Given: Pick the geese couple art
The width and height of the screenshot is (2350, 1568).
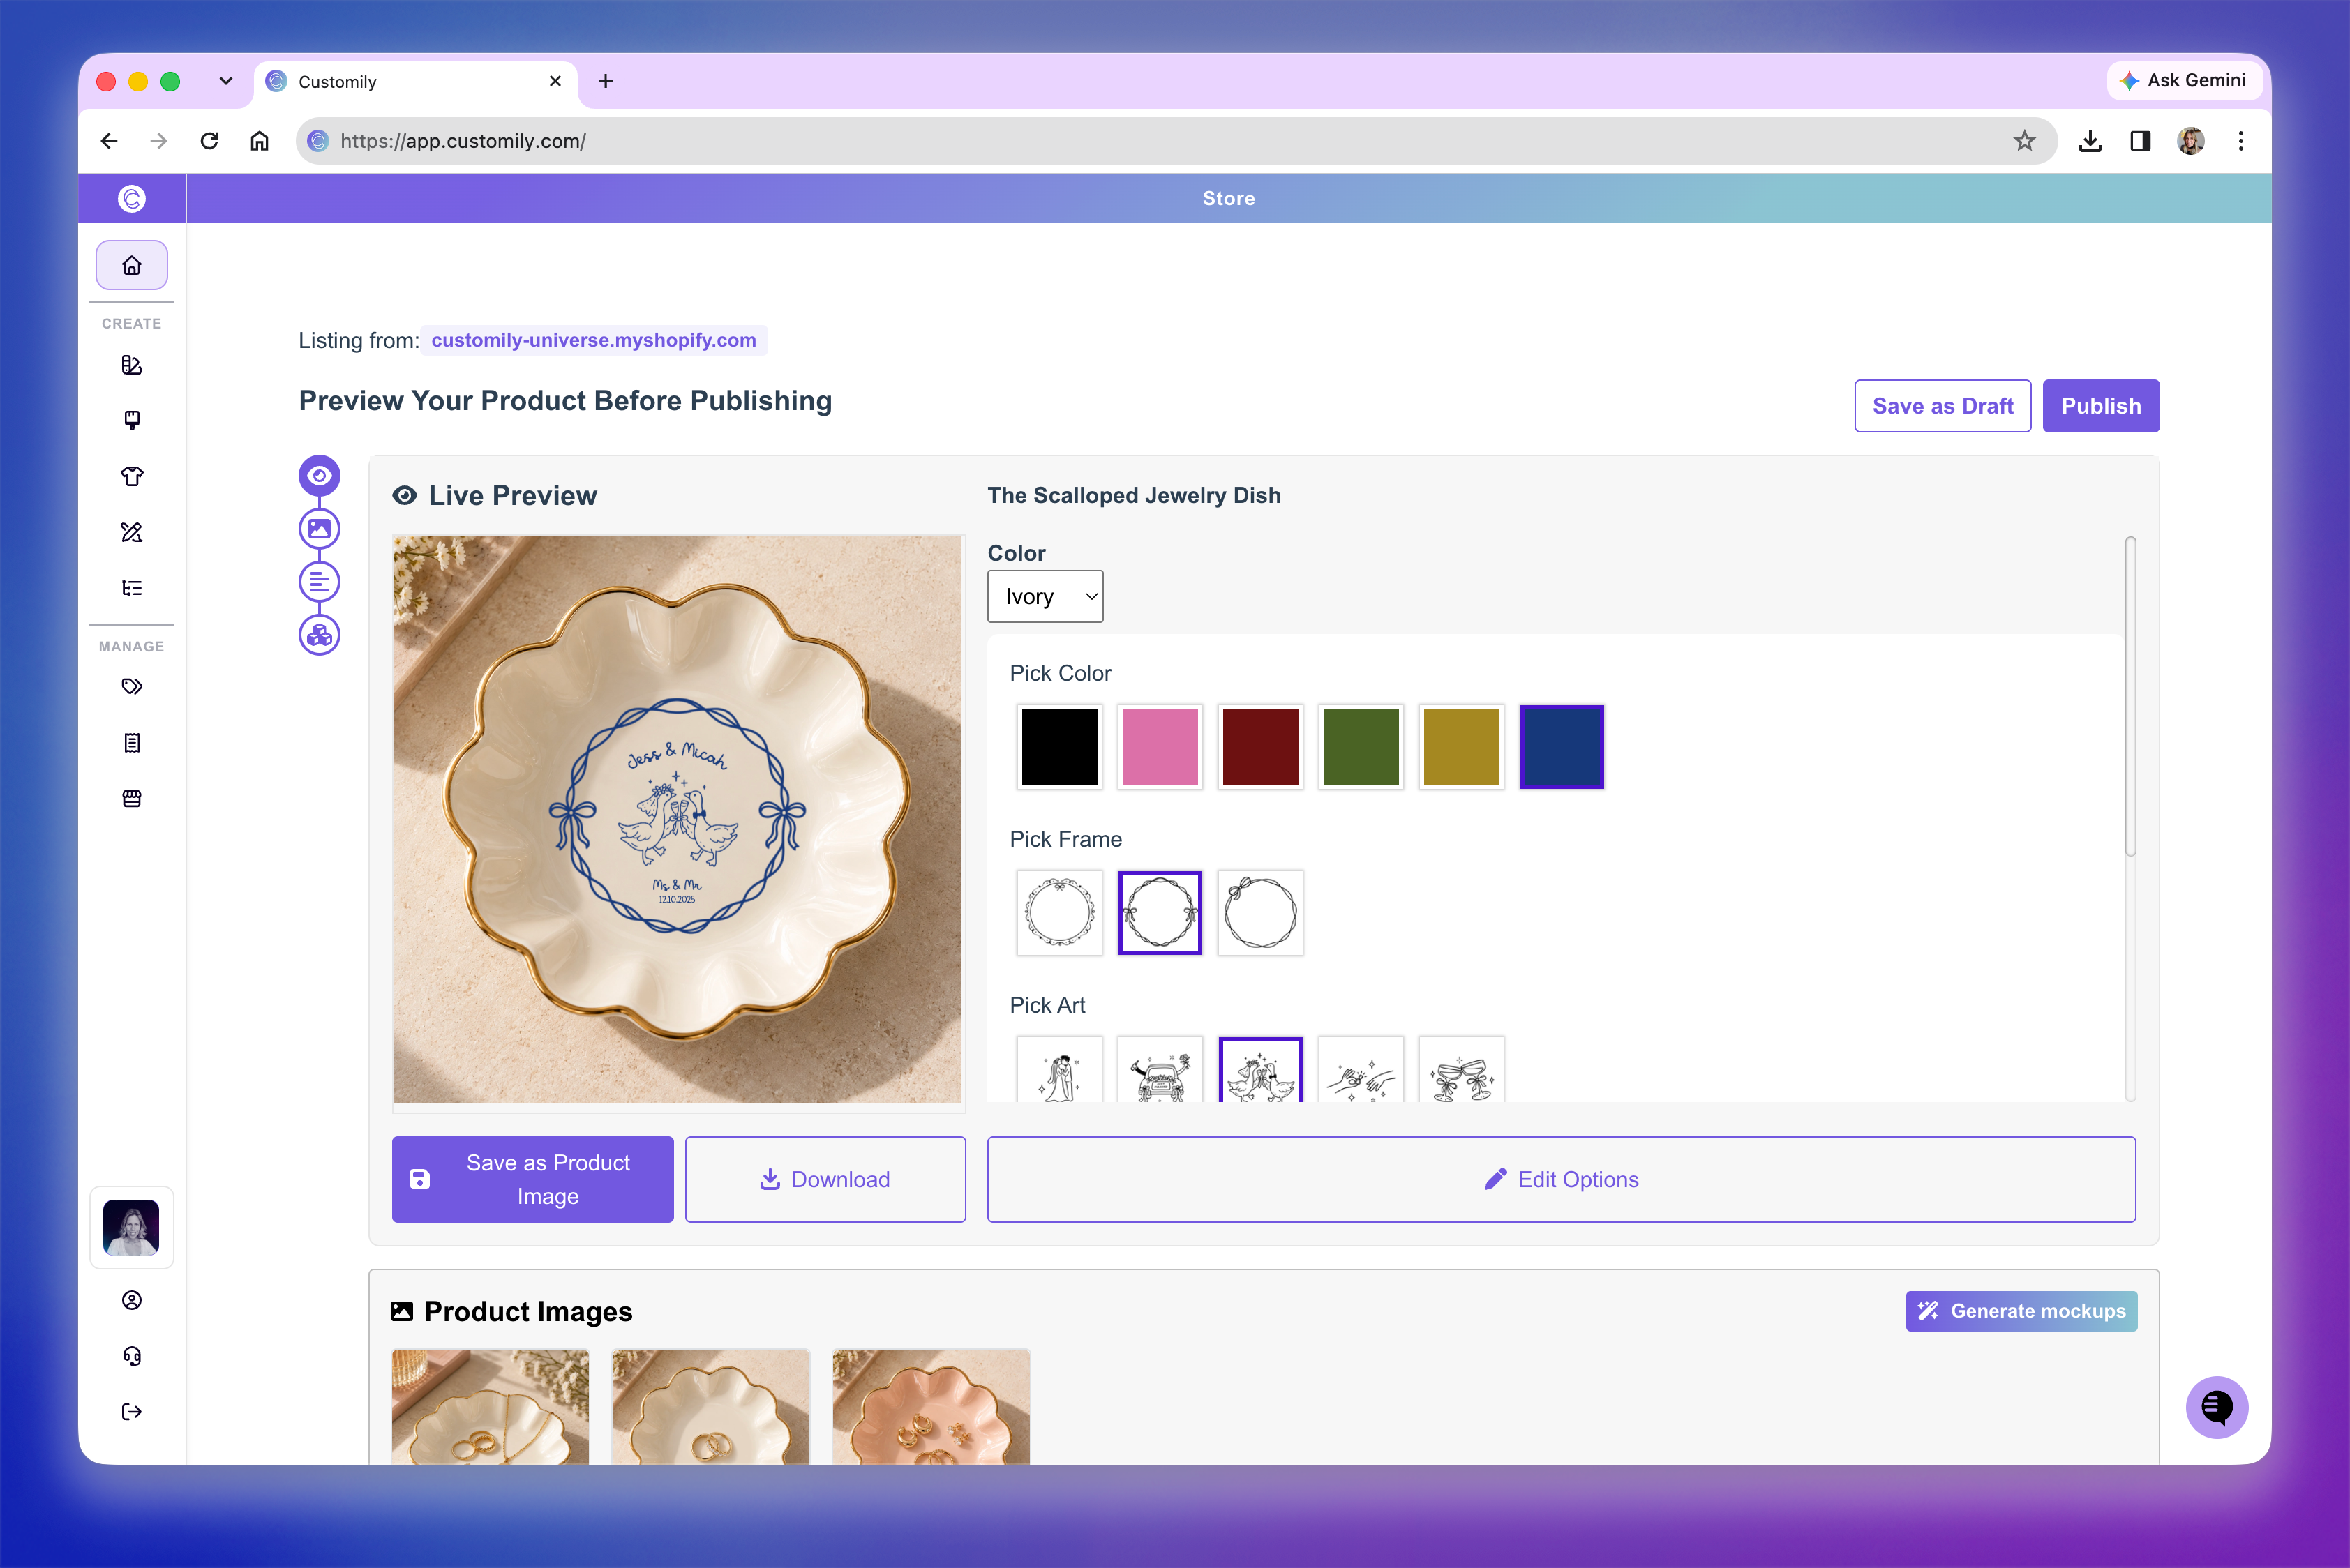Looking at the screenshot, I should tap(1261, 1070).
